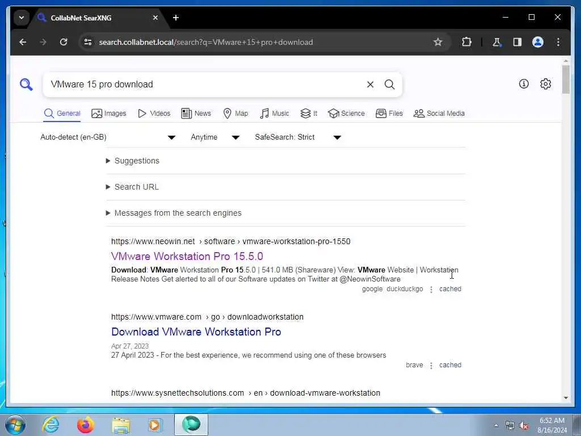This screenshot has height=436, width=581.
Task: Open the Windows Start menu
Action: 15,425
